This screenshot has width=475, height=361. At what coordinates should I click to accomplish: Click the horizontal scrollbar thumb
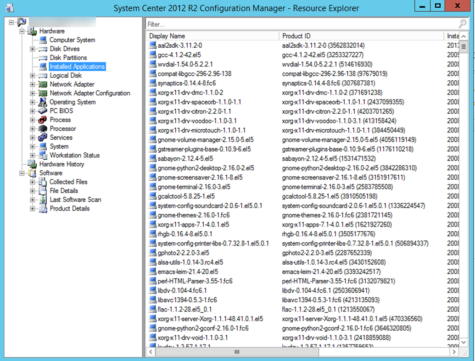(x=237, y=352)
